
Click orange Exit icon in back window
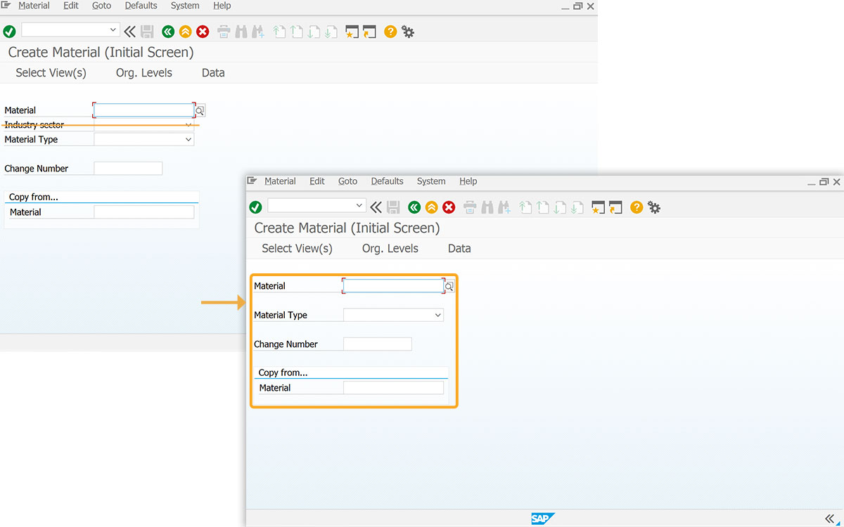[x=185, y=32]
